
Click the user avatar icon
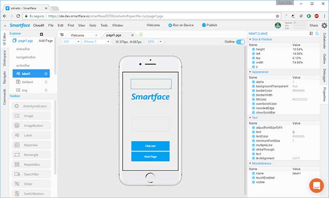(x=278, y=25)
